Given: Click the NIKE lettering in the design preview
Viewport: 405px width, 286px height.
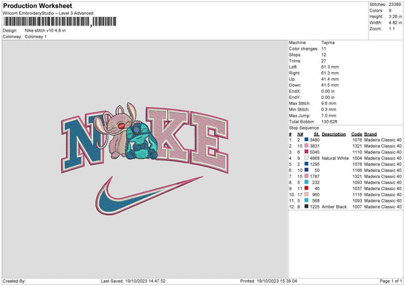Looking at the screenshot, I should [x=144, y=138].
